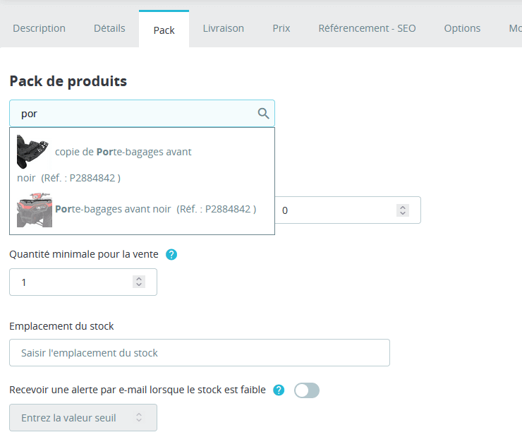Click the red quad bike thumbnail

35,210
